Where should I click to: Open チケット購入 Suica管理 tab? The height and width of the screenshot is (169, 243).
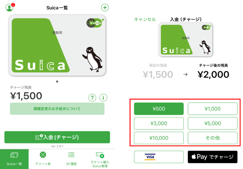click(x=100, y=160)
